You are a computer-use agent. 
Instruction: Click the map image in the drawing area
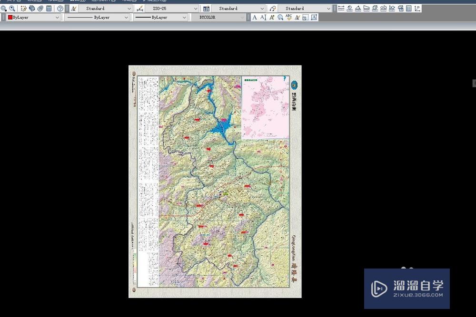tap(215, 182)
